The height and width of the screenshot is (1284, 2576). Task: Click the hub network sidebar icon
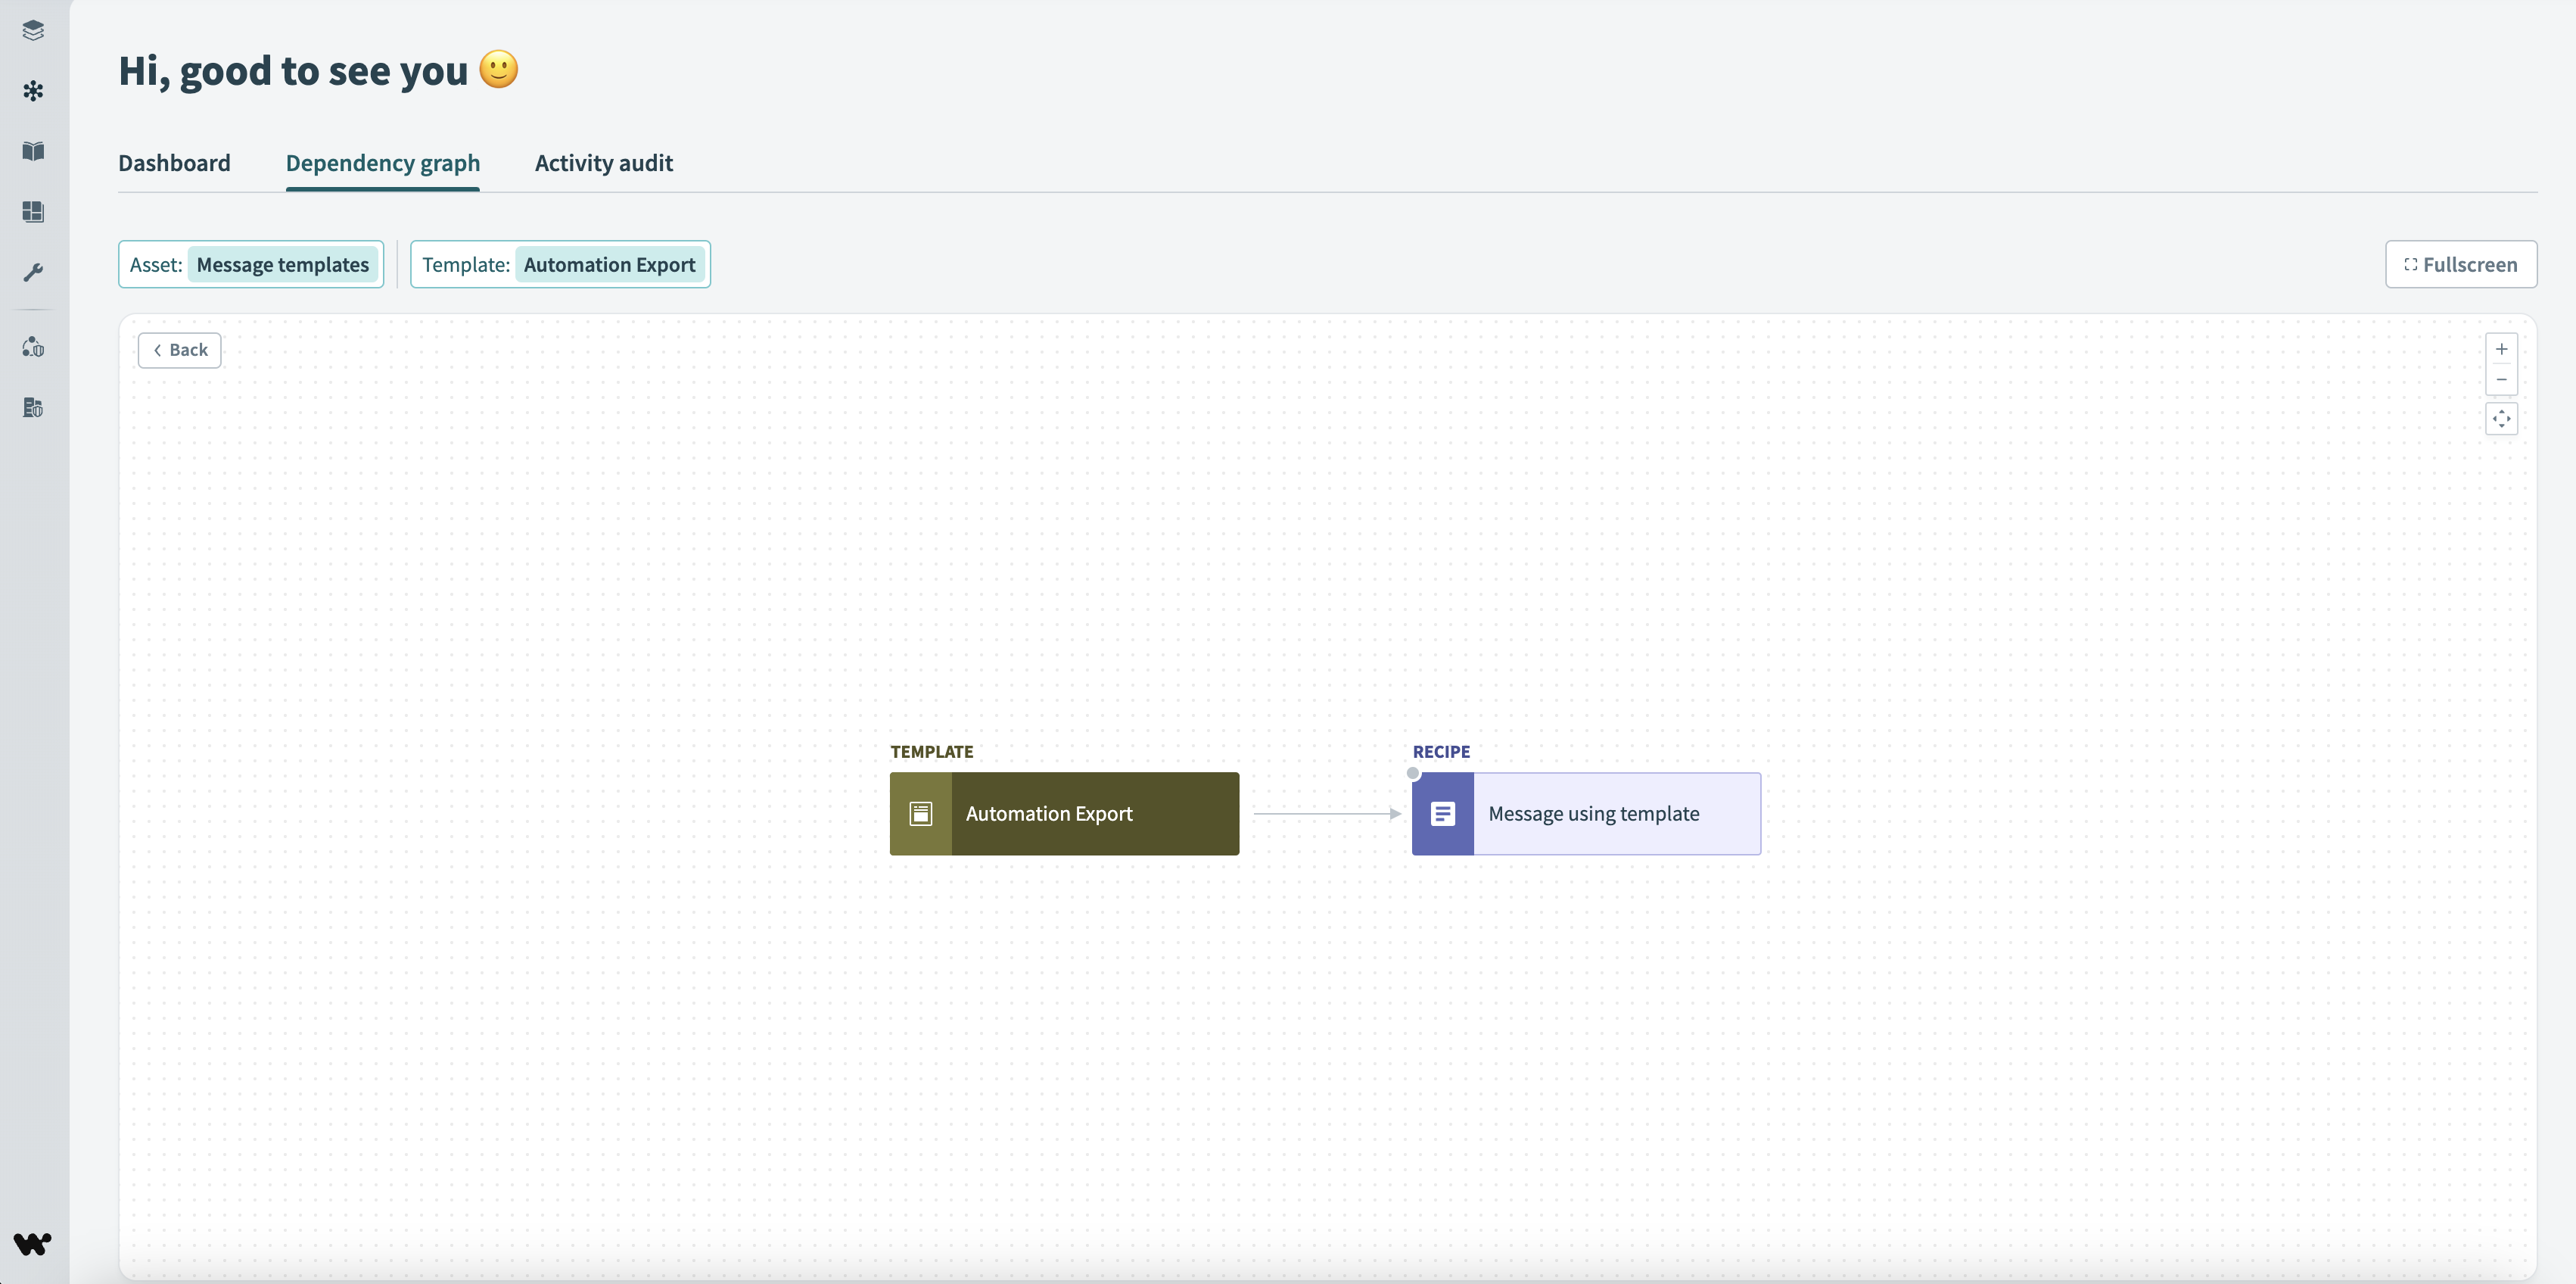point(33,91)
